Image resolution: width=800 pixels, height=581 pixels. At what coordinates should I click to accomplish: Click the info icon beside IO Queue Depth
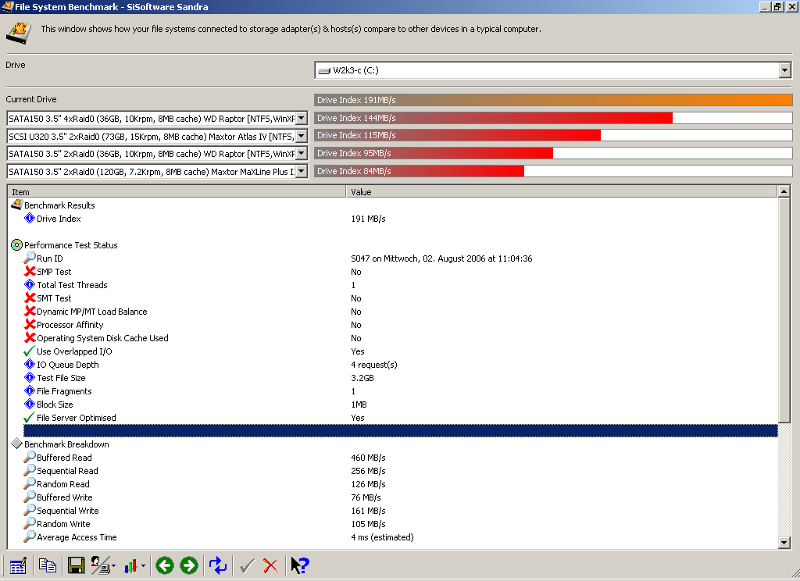[x=30, y=364]
